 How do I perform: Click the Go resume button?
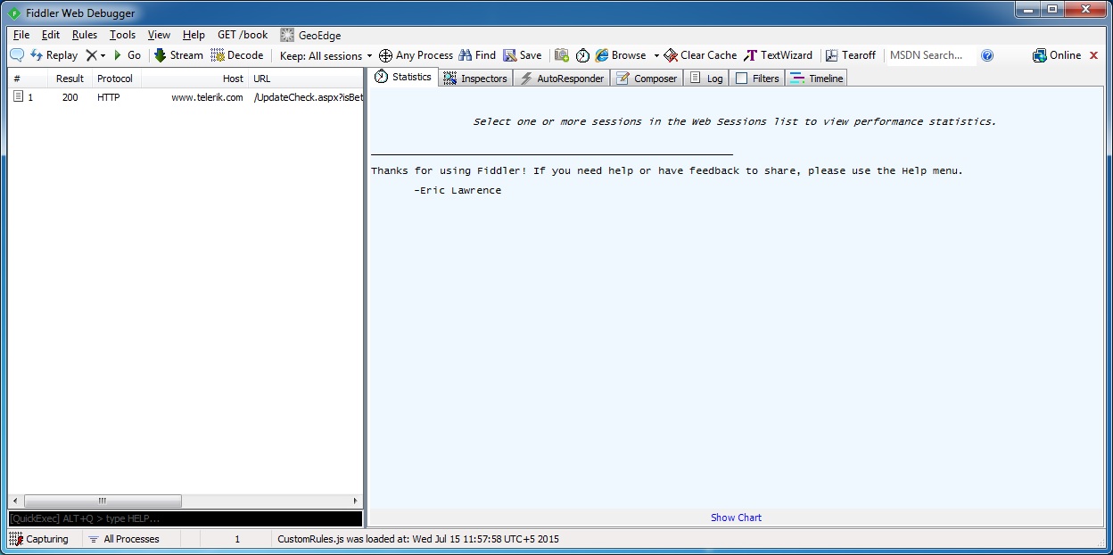pos(127,55)
